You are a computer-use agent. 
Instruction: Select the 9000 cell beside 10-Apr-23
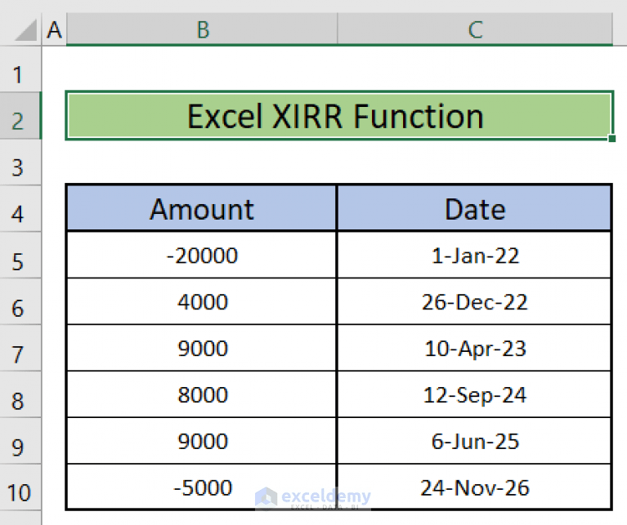tap(202, 347)
